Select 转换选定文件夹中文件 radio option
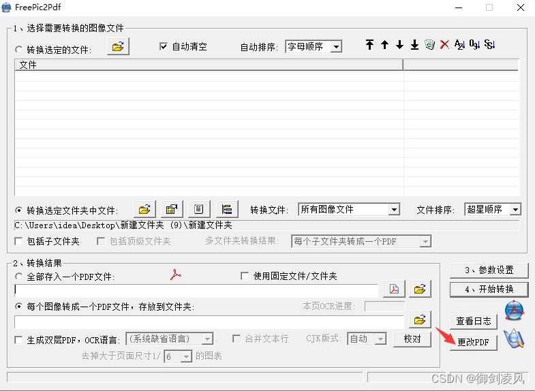Viewport: 535px width, 391px height. (19, 210)
